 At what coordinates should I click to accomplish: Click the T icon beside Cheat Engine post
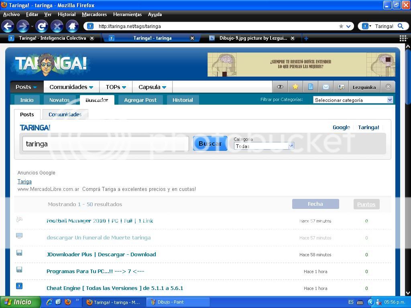coord(19,286)
